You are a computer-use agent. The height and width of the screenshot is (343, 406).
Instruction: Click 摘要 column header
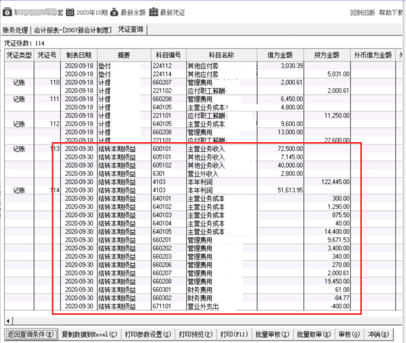point(124,55)
